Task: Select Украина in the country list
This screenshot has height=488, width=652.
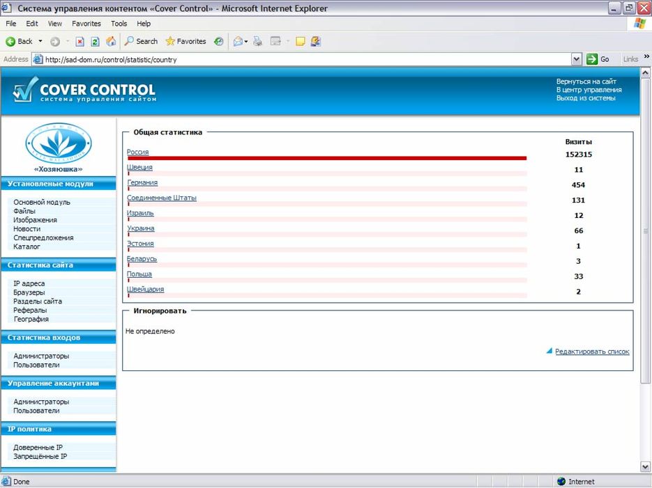Action: pyautogui.click(x=142, y=228)
